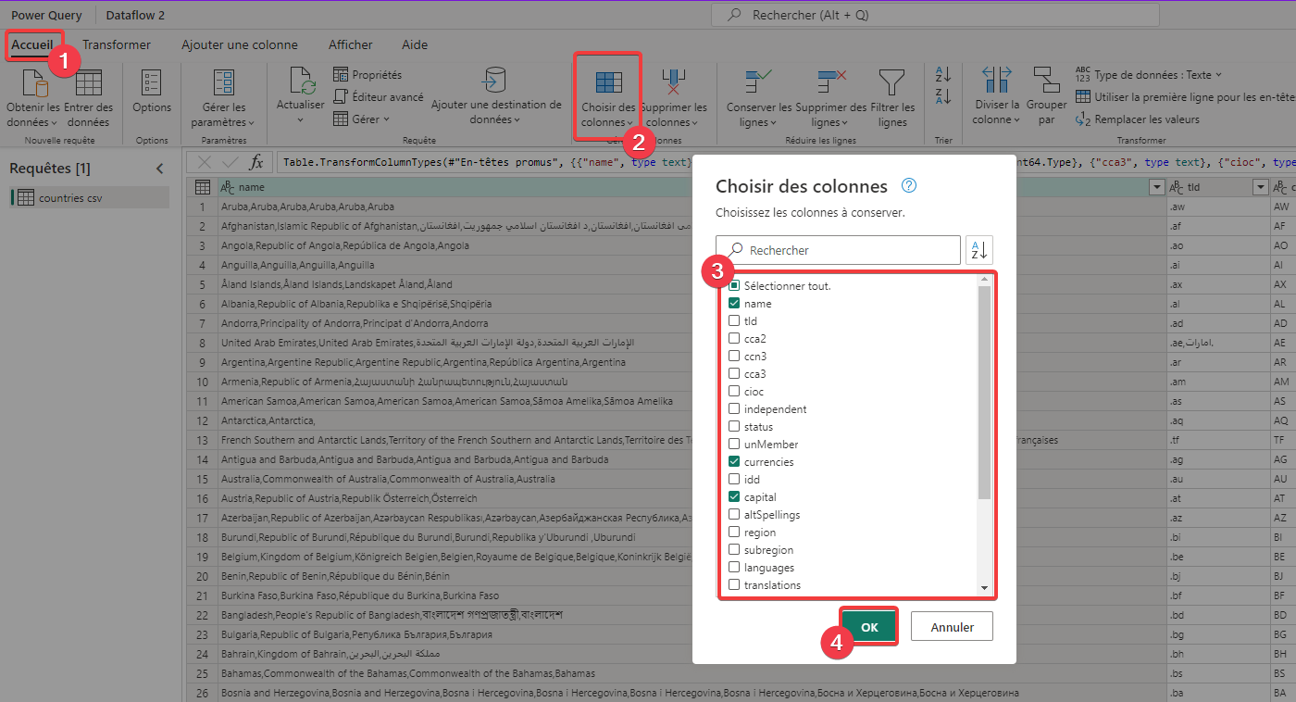
Task: Confirm column selection with OK
Action: pyautogui.click(x=869, y=627)
